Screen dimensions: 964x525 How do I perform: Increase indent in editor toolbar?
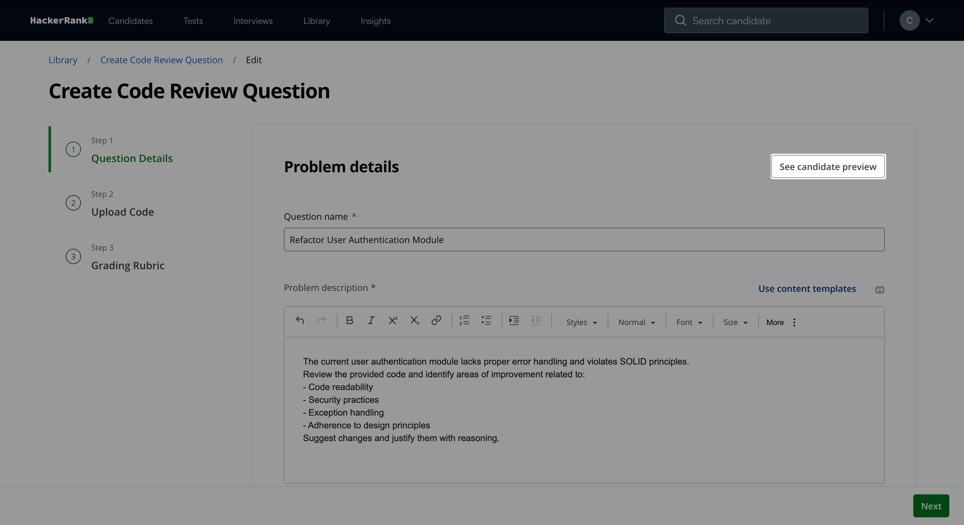pos(514,320)
